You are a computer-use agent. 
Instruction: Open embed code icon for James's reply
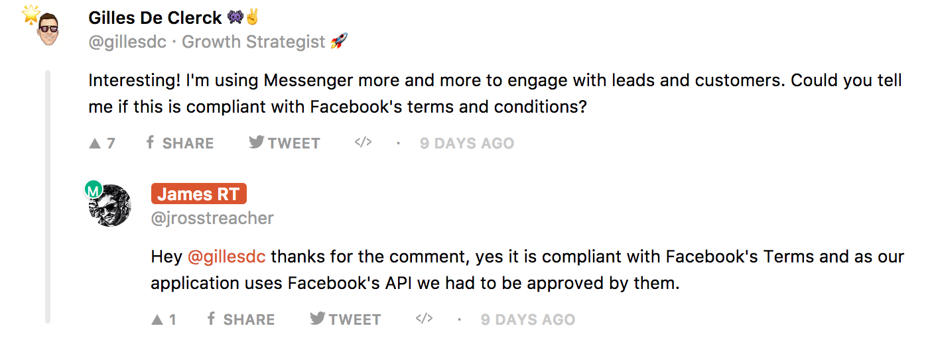[x=424, y=318]
